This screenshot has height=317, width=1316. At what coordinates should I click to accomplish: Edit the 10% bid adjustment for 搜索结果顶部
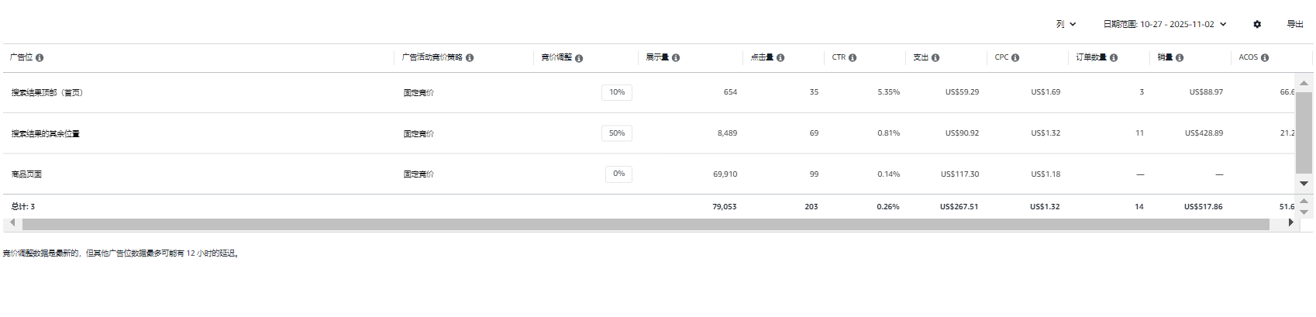click(x=617, y=92)
